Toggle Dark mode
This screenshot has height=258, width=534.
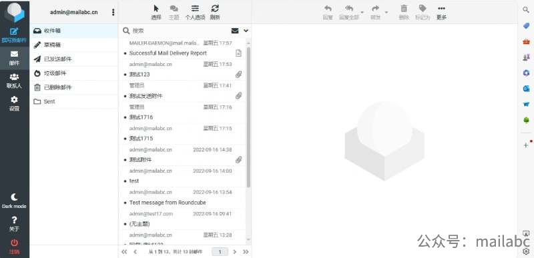click(x=14, y=201)
